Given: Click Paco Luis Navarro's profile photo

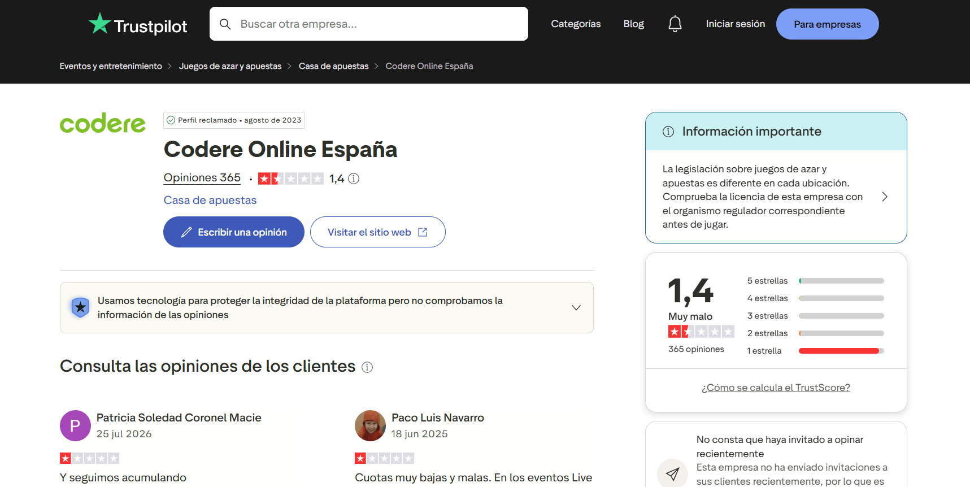Looking at the screenshot, I should click(x=370, y=425).
